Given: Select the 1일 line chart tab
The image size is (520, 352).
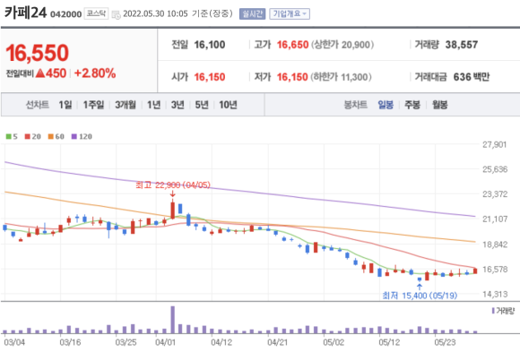Looking at the screenshot, I should [65, 105].
